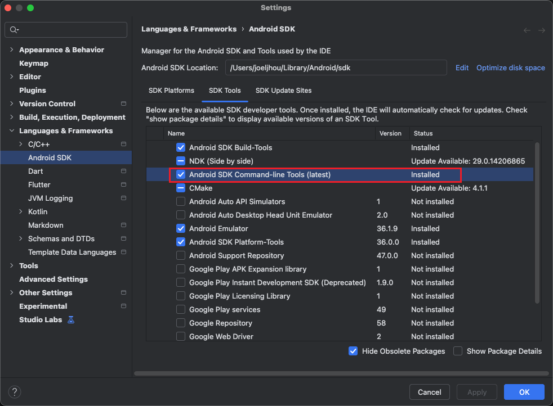Click the forward navigation arrow
The height and width of the screenshot is (406, 553).
542,30
